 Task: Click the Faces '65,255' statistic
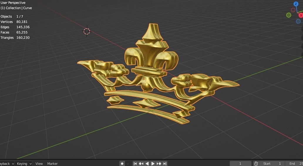pos(22,32)
